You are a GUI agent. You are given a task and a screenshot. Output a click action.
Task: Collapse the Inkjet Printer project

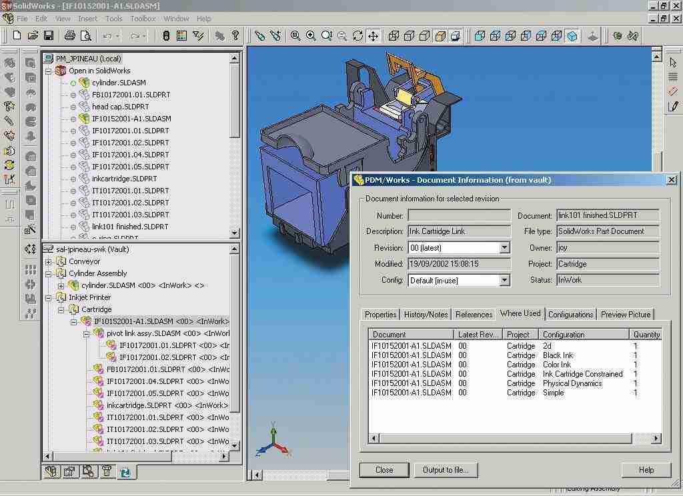[x=48, y=297]
